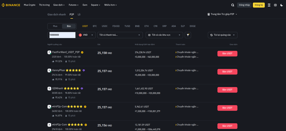Click the purple diamond badge beside KennyPhan
Viewport: 286px width, 131px height.
click(x=84, y=70)
